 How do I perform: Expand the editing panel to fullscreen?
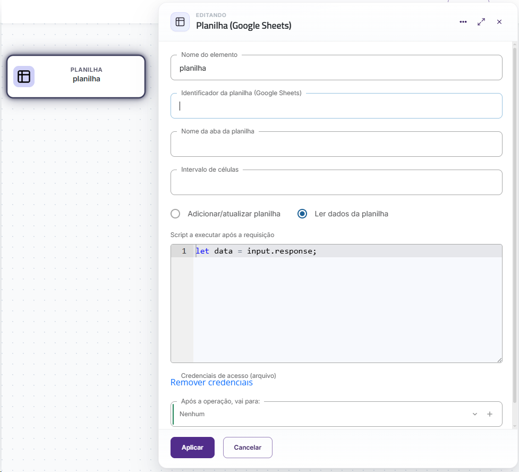(481, 22)
